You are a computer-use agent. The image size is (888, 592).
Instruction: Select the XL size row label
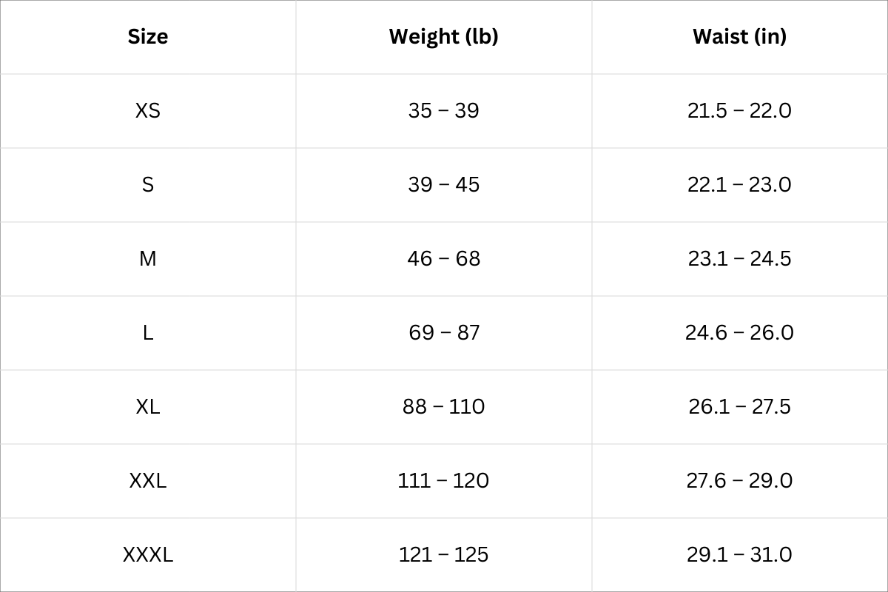coord(148,406)
